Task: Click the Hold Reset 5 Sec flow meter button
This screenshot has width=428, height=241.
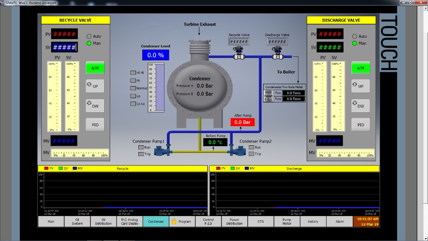Action: (268, 96)
